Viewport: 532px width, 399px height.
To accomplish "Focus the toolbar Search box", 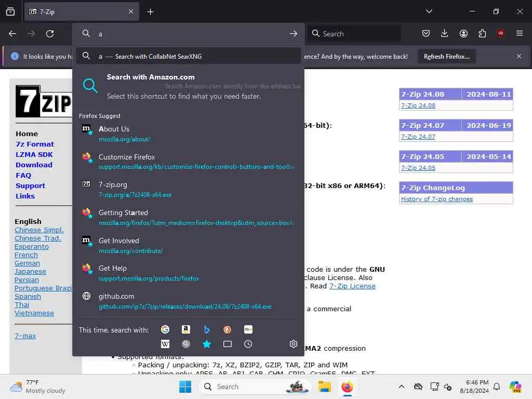I will (354, 34).
